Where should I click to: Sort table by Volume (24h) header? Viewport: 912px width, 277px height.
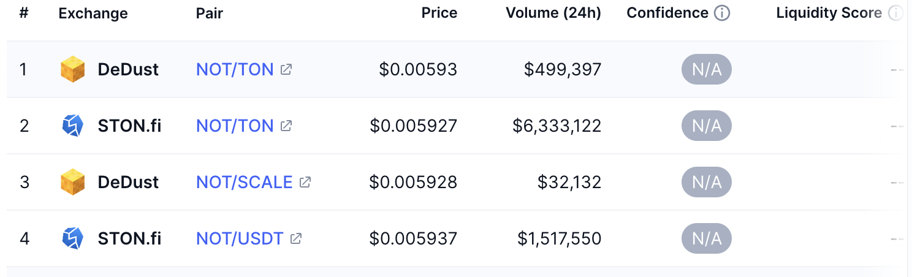553,13
